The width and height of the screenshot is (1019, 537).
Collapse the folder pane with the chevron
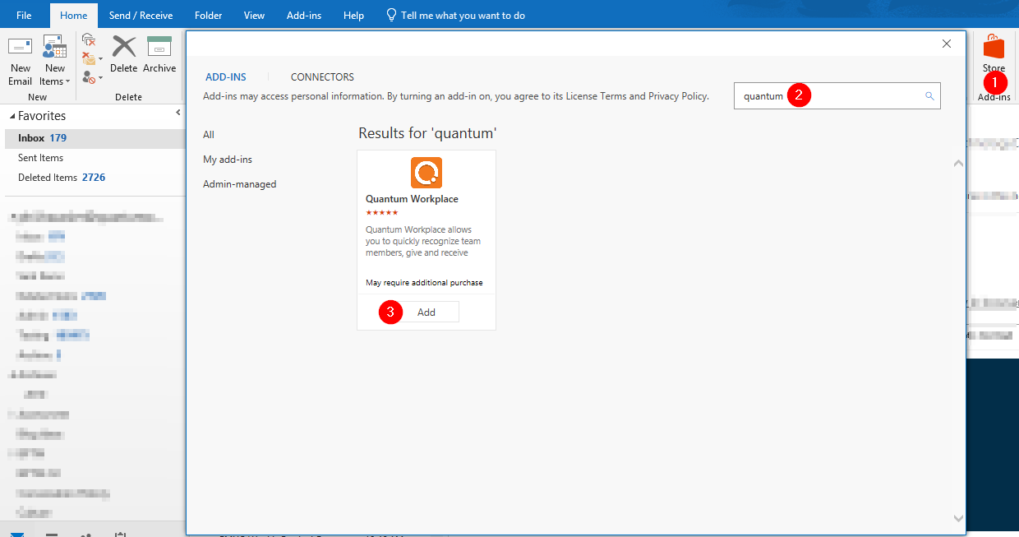(178, 112)
